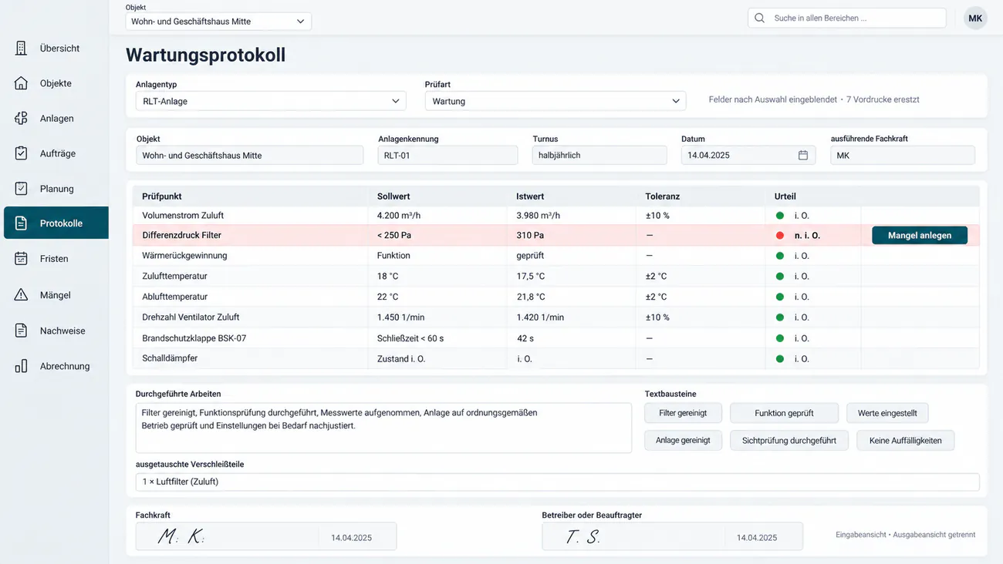
Task: Insert the Werte eingestellt text block
Action: pyautogui.click(x=887, y=413)
